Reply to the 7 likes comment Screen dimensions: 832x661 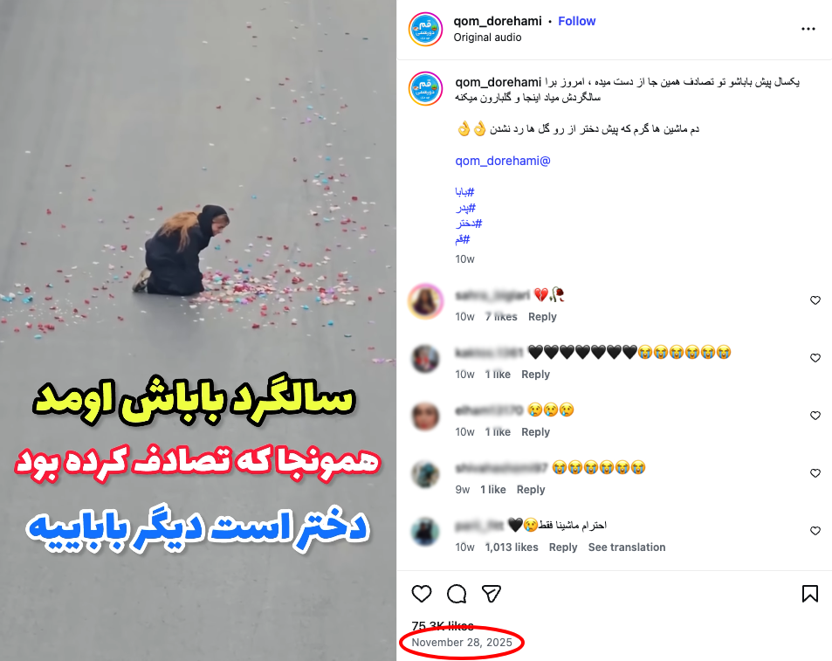(x=542, y=317)
